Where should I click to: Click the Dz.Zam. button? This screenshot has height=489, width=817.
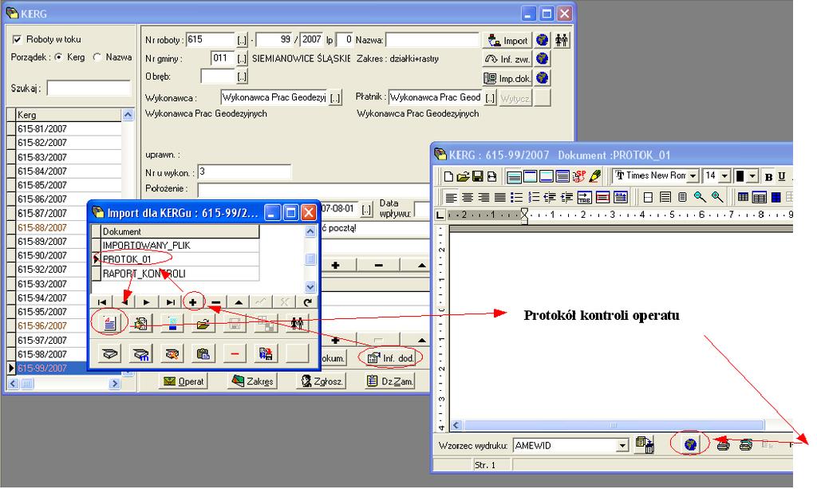pyautogui.click(x=389, y=381)
